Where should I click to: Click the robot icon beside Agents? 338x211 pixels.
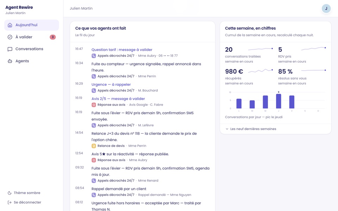[x=10, y=61]
